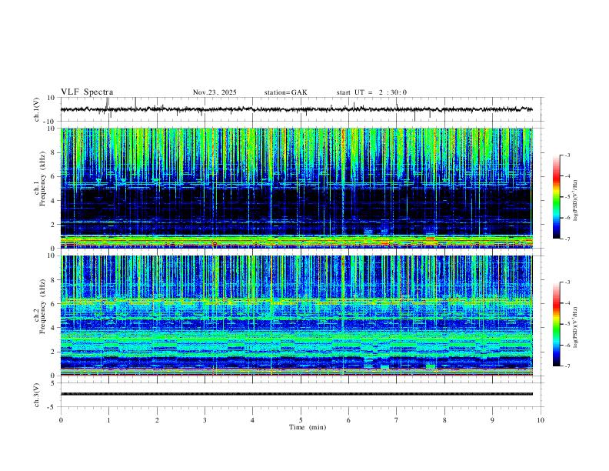This screenshot has width=609, height=471.
Task: Click the "6" kHz tick on ch.2 spectrogram axis
Action: click(53, 304)
